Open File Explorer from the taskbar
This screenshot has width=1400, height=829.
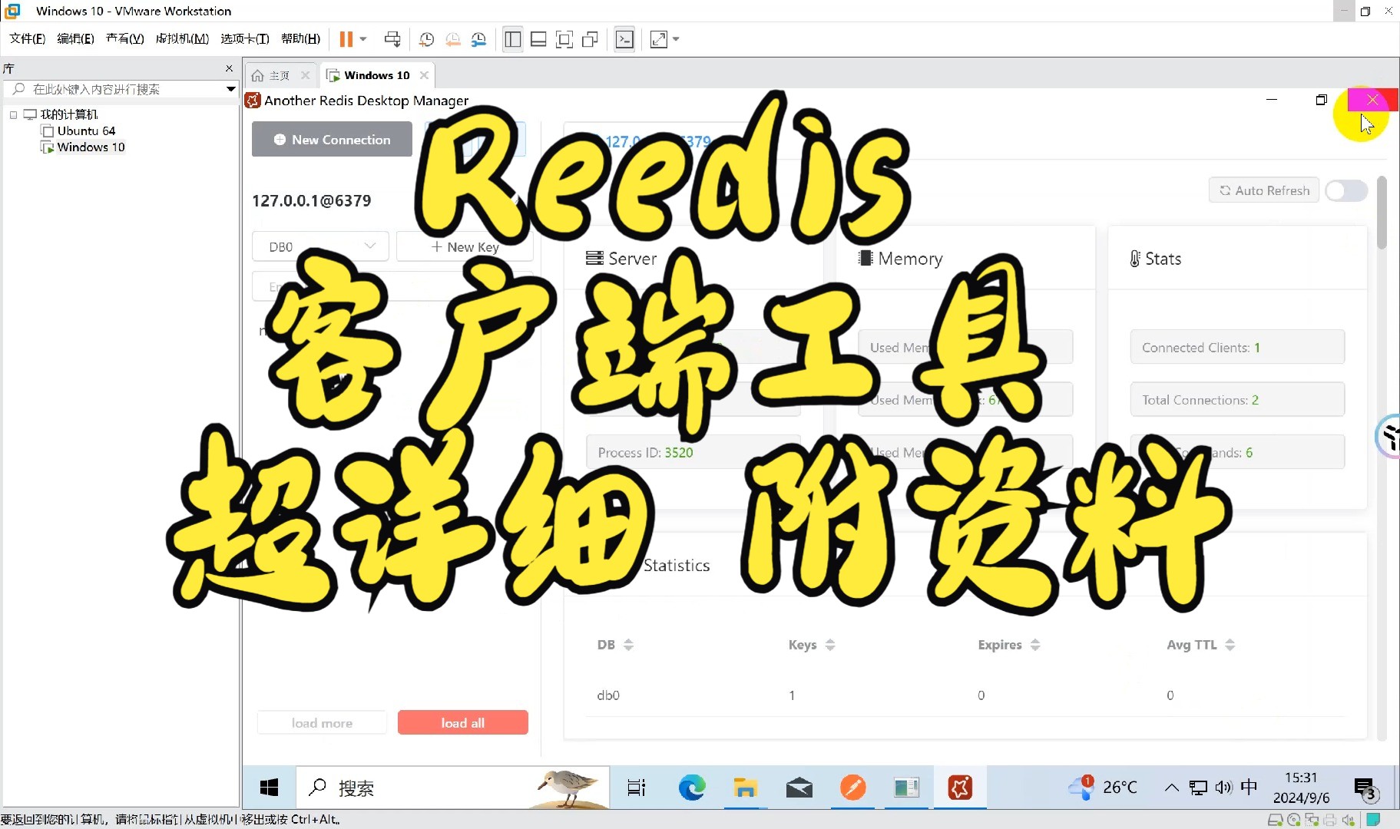click(x=745, y=788)
